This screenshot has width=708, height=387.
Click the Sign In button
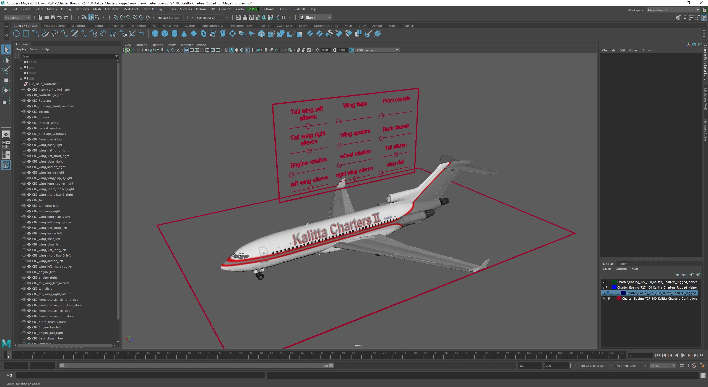[x=315, y=17]
